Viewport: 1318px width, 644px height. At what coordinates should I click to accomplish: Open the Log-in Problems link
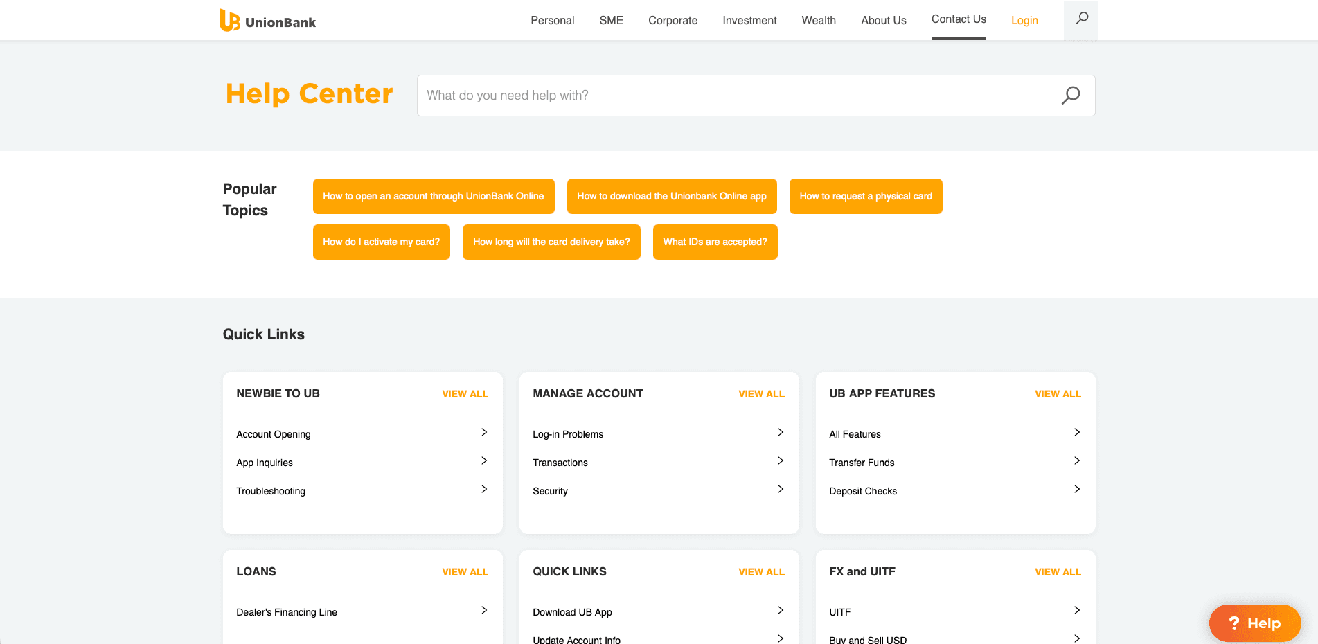[x=568, y=434]
